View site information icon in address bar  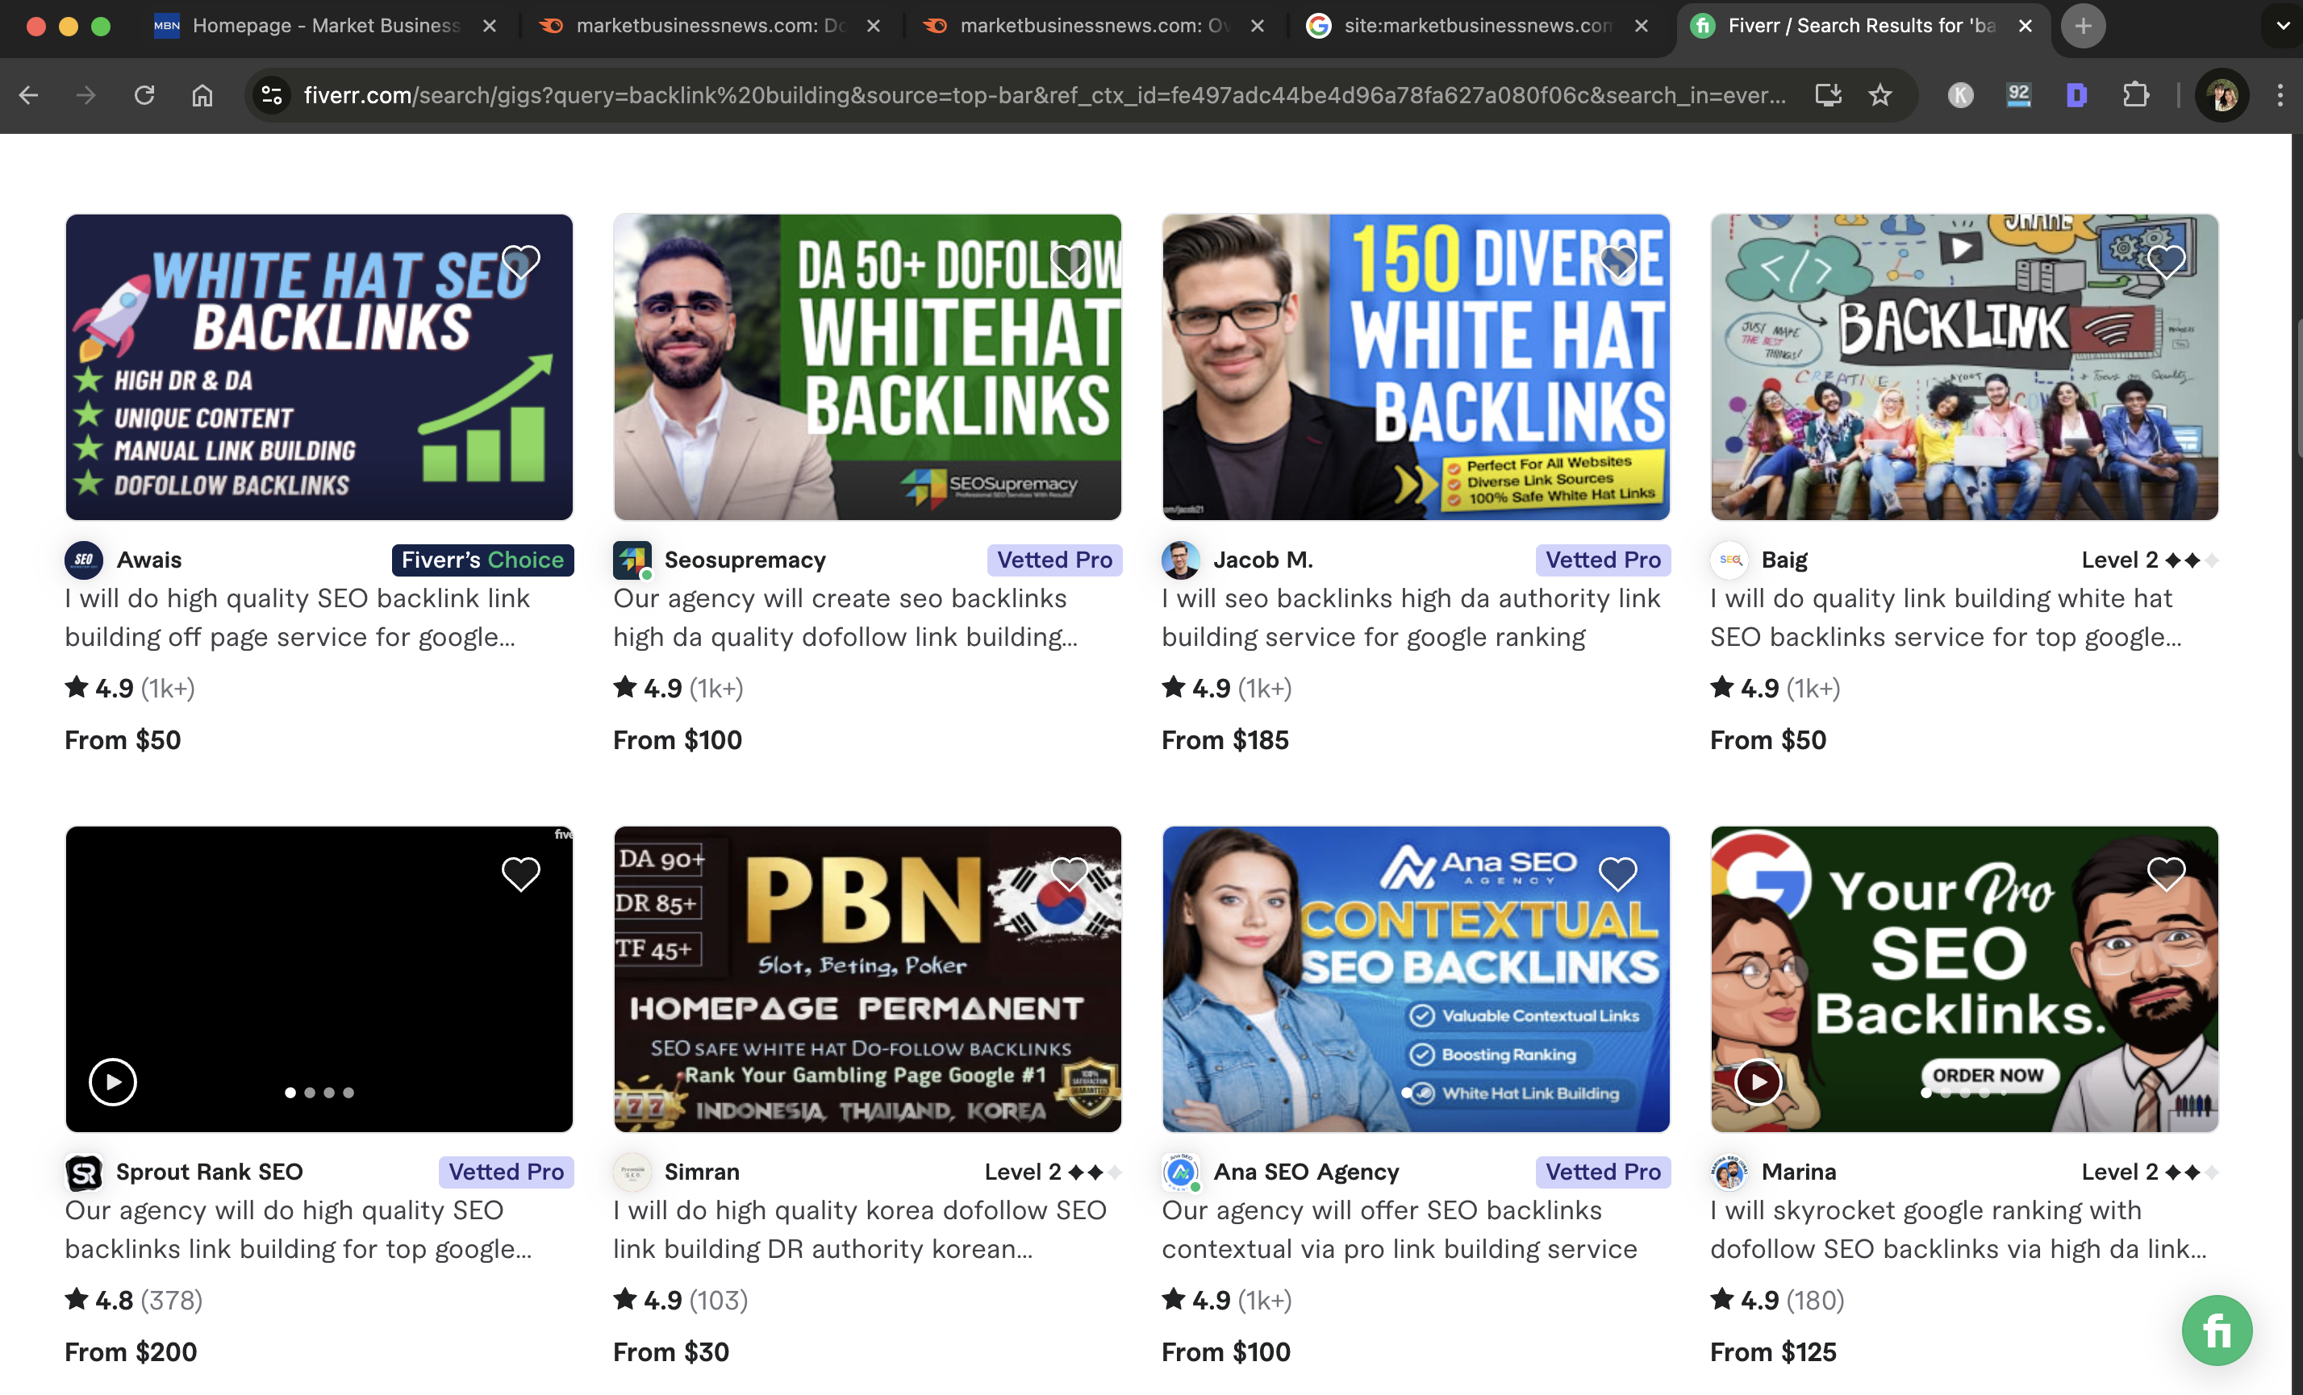(272, 94)
